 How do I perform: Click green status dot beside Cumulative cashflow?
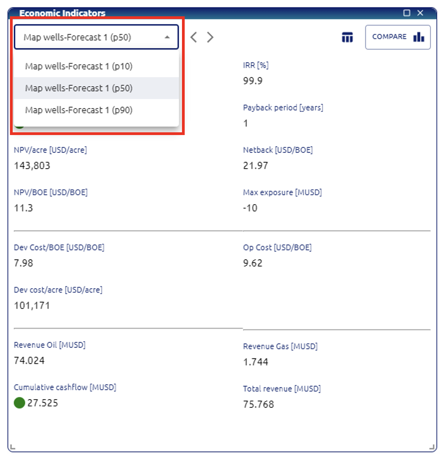pyautogui.click(x=19, y=403)
